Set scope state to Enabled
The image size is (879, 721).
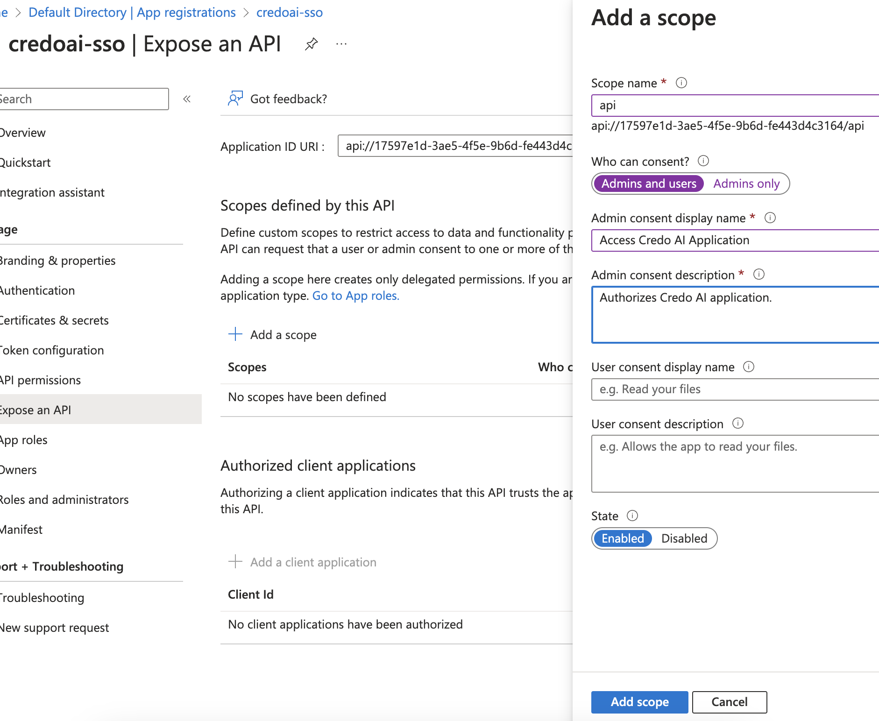pos(623,538)
